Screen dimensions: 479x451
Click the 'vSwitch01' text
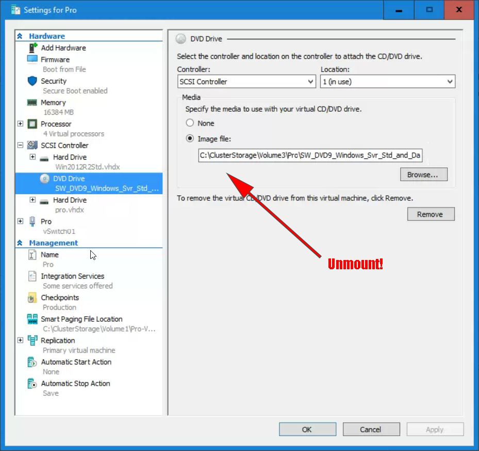[59, 231]
